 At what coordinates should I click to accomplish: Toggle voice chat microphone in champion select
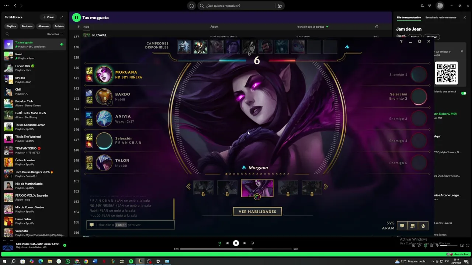click(x=423, y=226)
